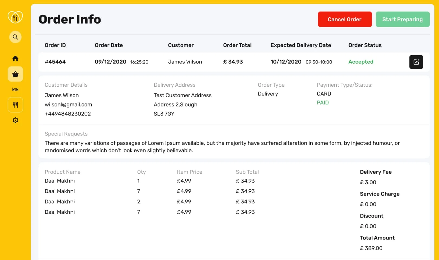Screen dimensions: 439x260
Task: Select order ID #45464
Action: pos(55,62)
